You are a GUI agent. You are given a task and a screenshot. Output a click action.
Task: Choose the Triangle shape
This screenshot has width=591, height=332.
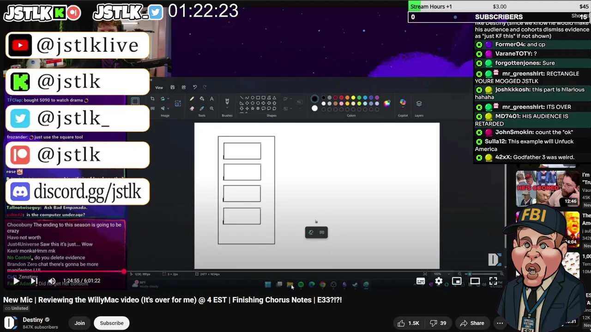(274, 98)
